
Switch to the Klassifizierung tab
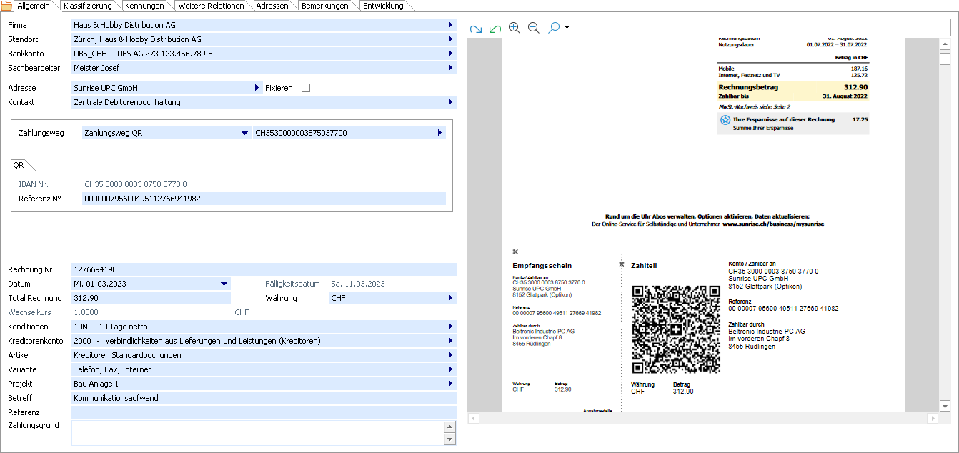click(x=87, y=6)
